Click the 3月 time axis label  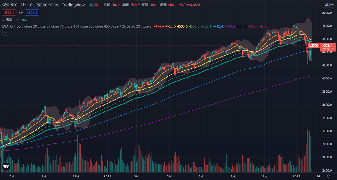136,176
